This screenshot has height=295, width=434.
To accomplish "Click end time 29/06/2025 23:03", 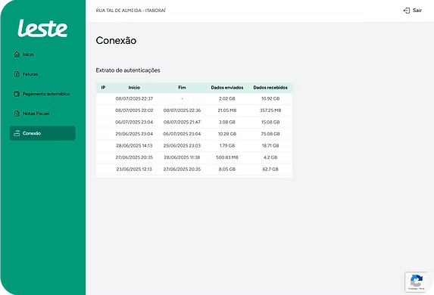I will click(x=182, y=145).
